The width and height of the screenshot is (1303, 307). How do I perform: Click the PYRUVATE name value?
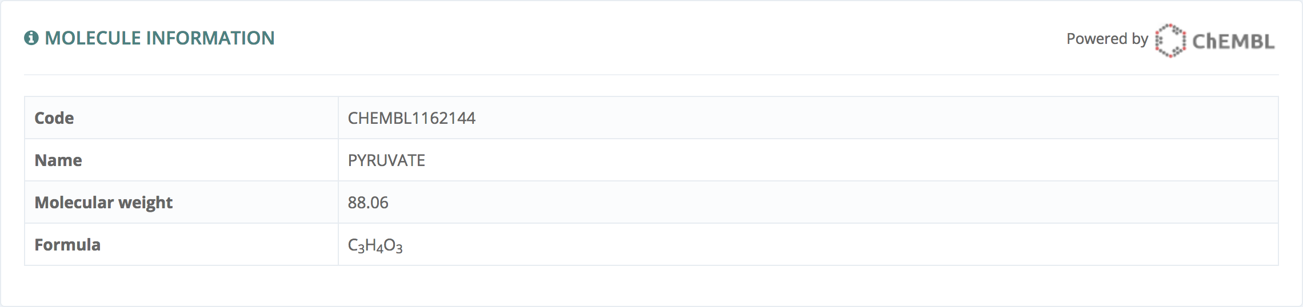[x=386, y=160]
